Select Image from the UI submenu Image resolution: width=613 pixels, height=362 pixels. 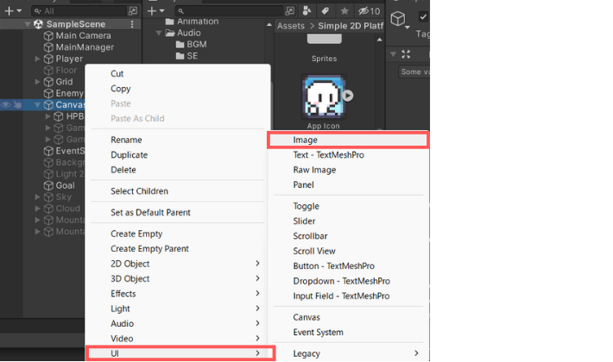point(306,140)
